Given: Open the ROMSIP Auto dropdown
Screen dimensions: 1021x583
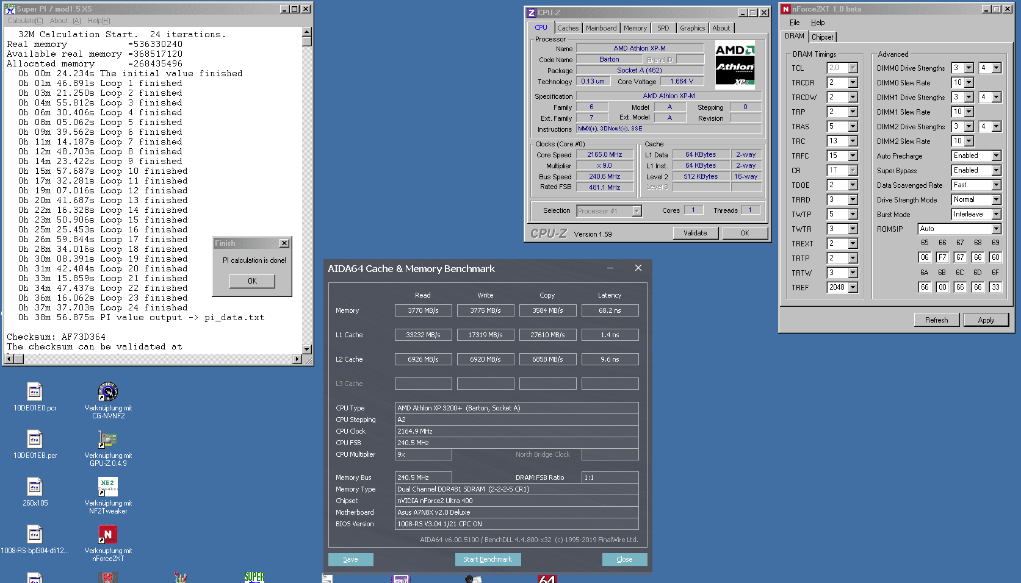Looking at the screenshot, I should click(x=996, y=229).
